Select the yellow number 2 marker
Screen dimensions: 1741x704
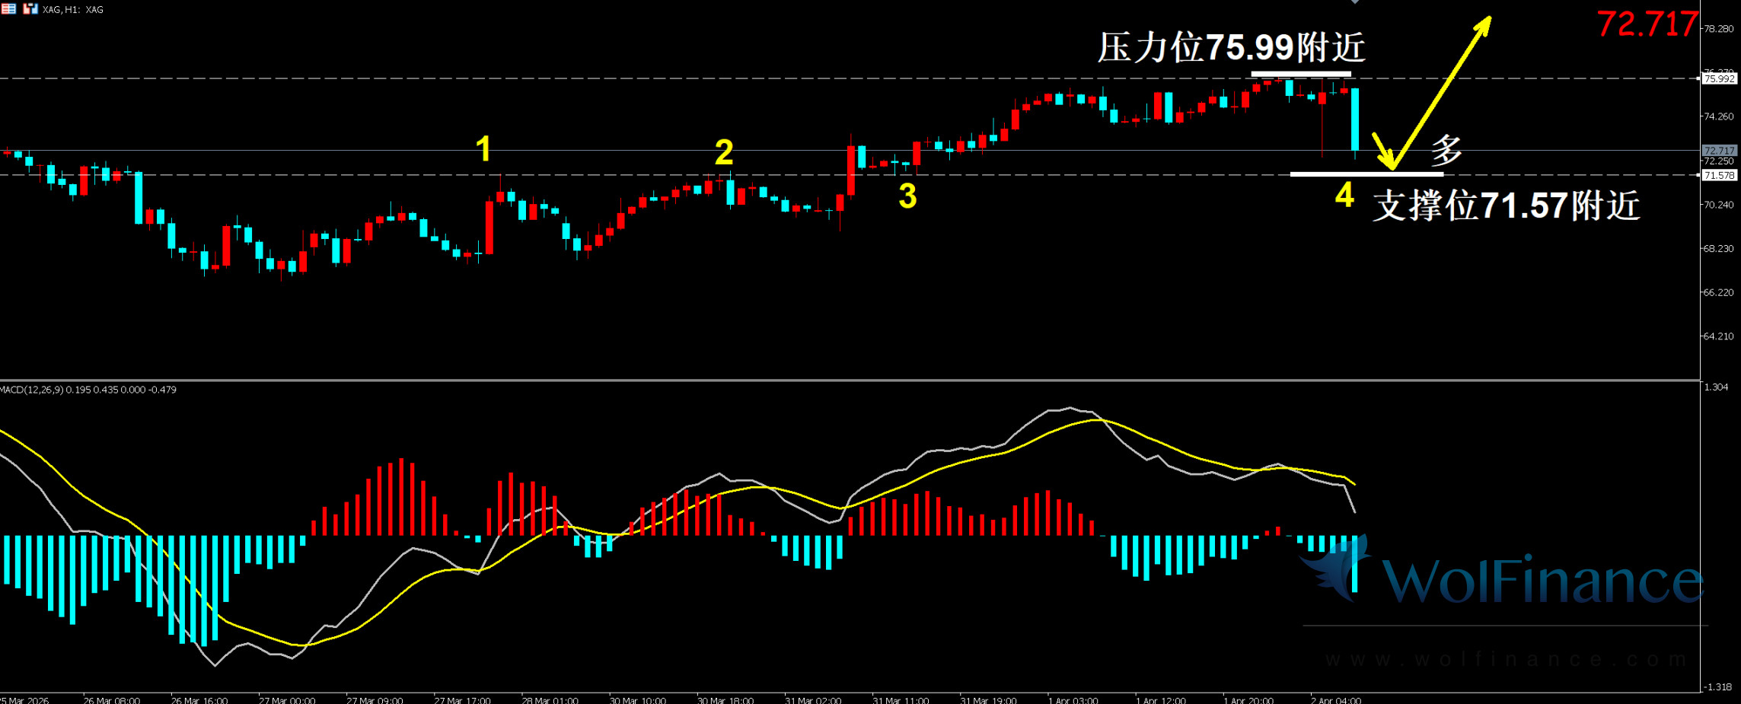coord(723,152)
